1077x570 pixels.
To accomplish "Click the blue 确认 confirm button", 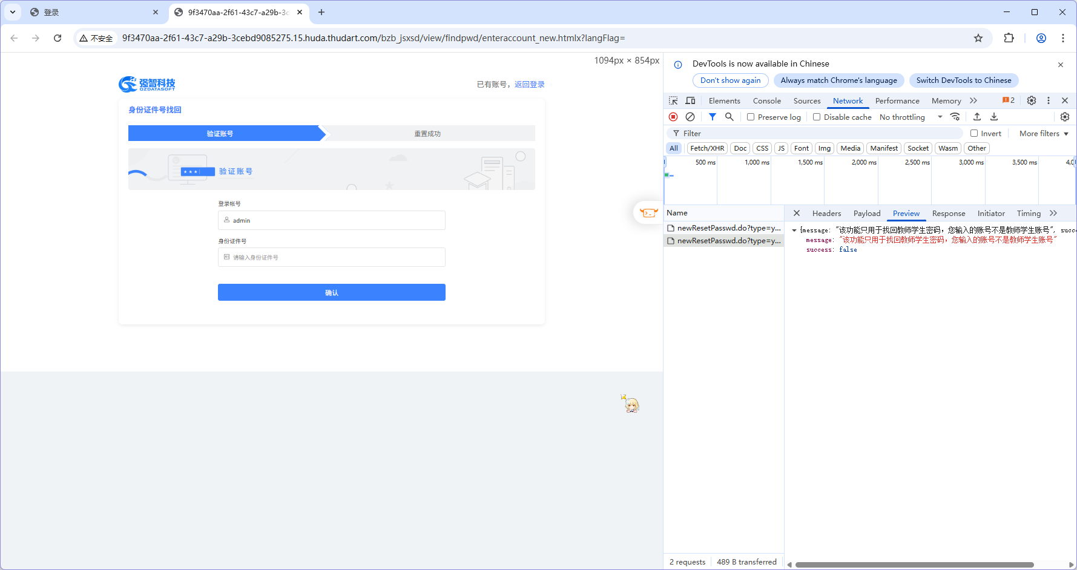I will click(331, 292).
